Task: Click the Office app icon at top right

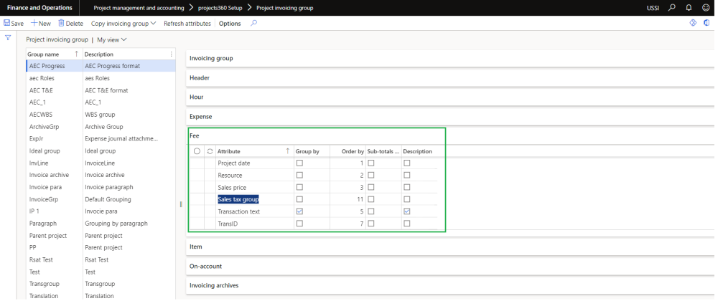Action: (x=707, y=23)
